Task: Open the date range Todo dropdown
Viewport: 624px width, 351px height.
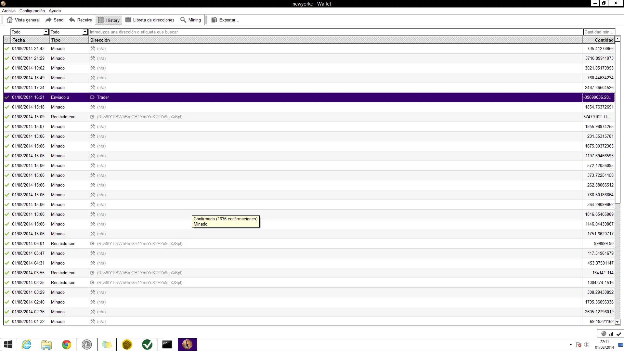Action: (30, 32)
